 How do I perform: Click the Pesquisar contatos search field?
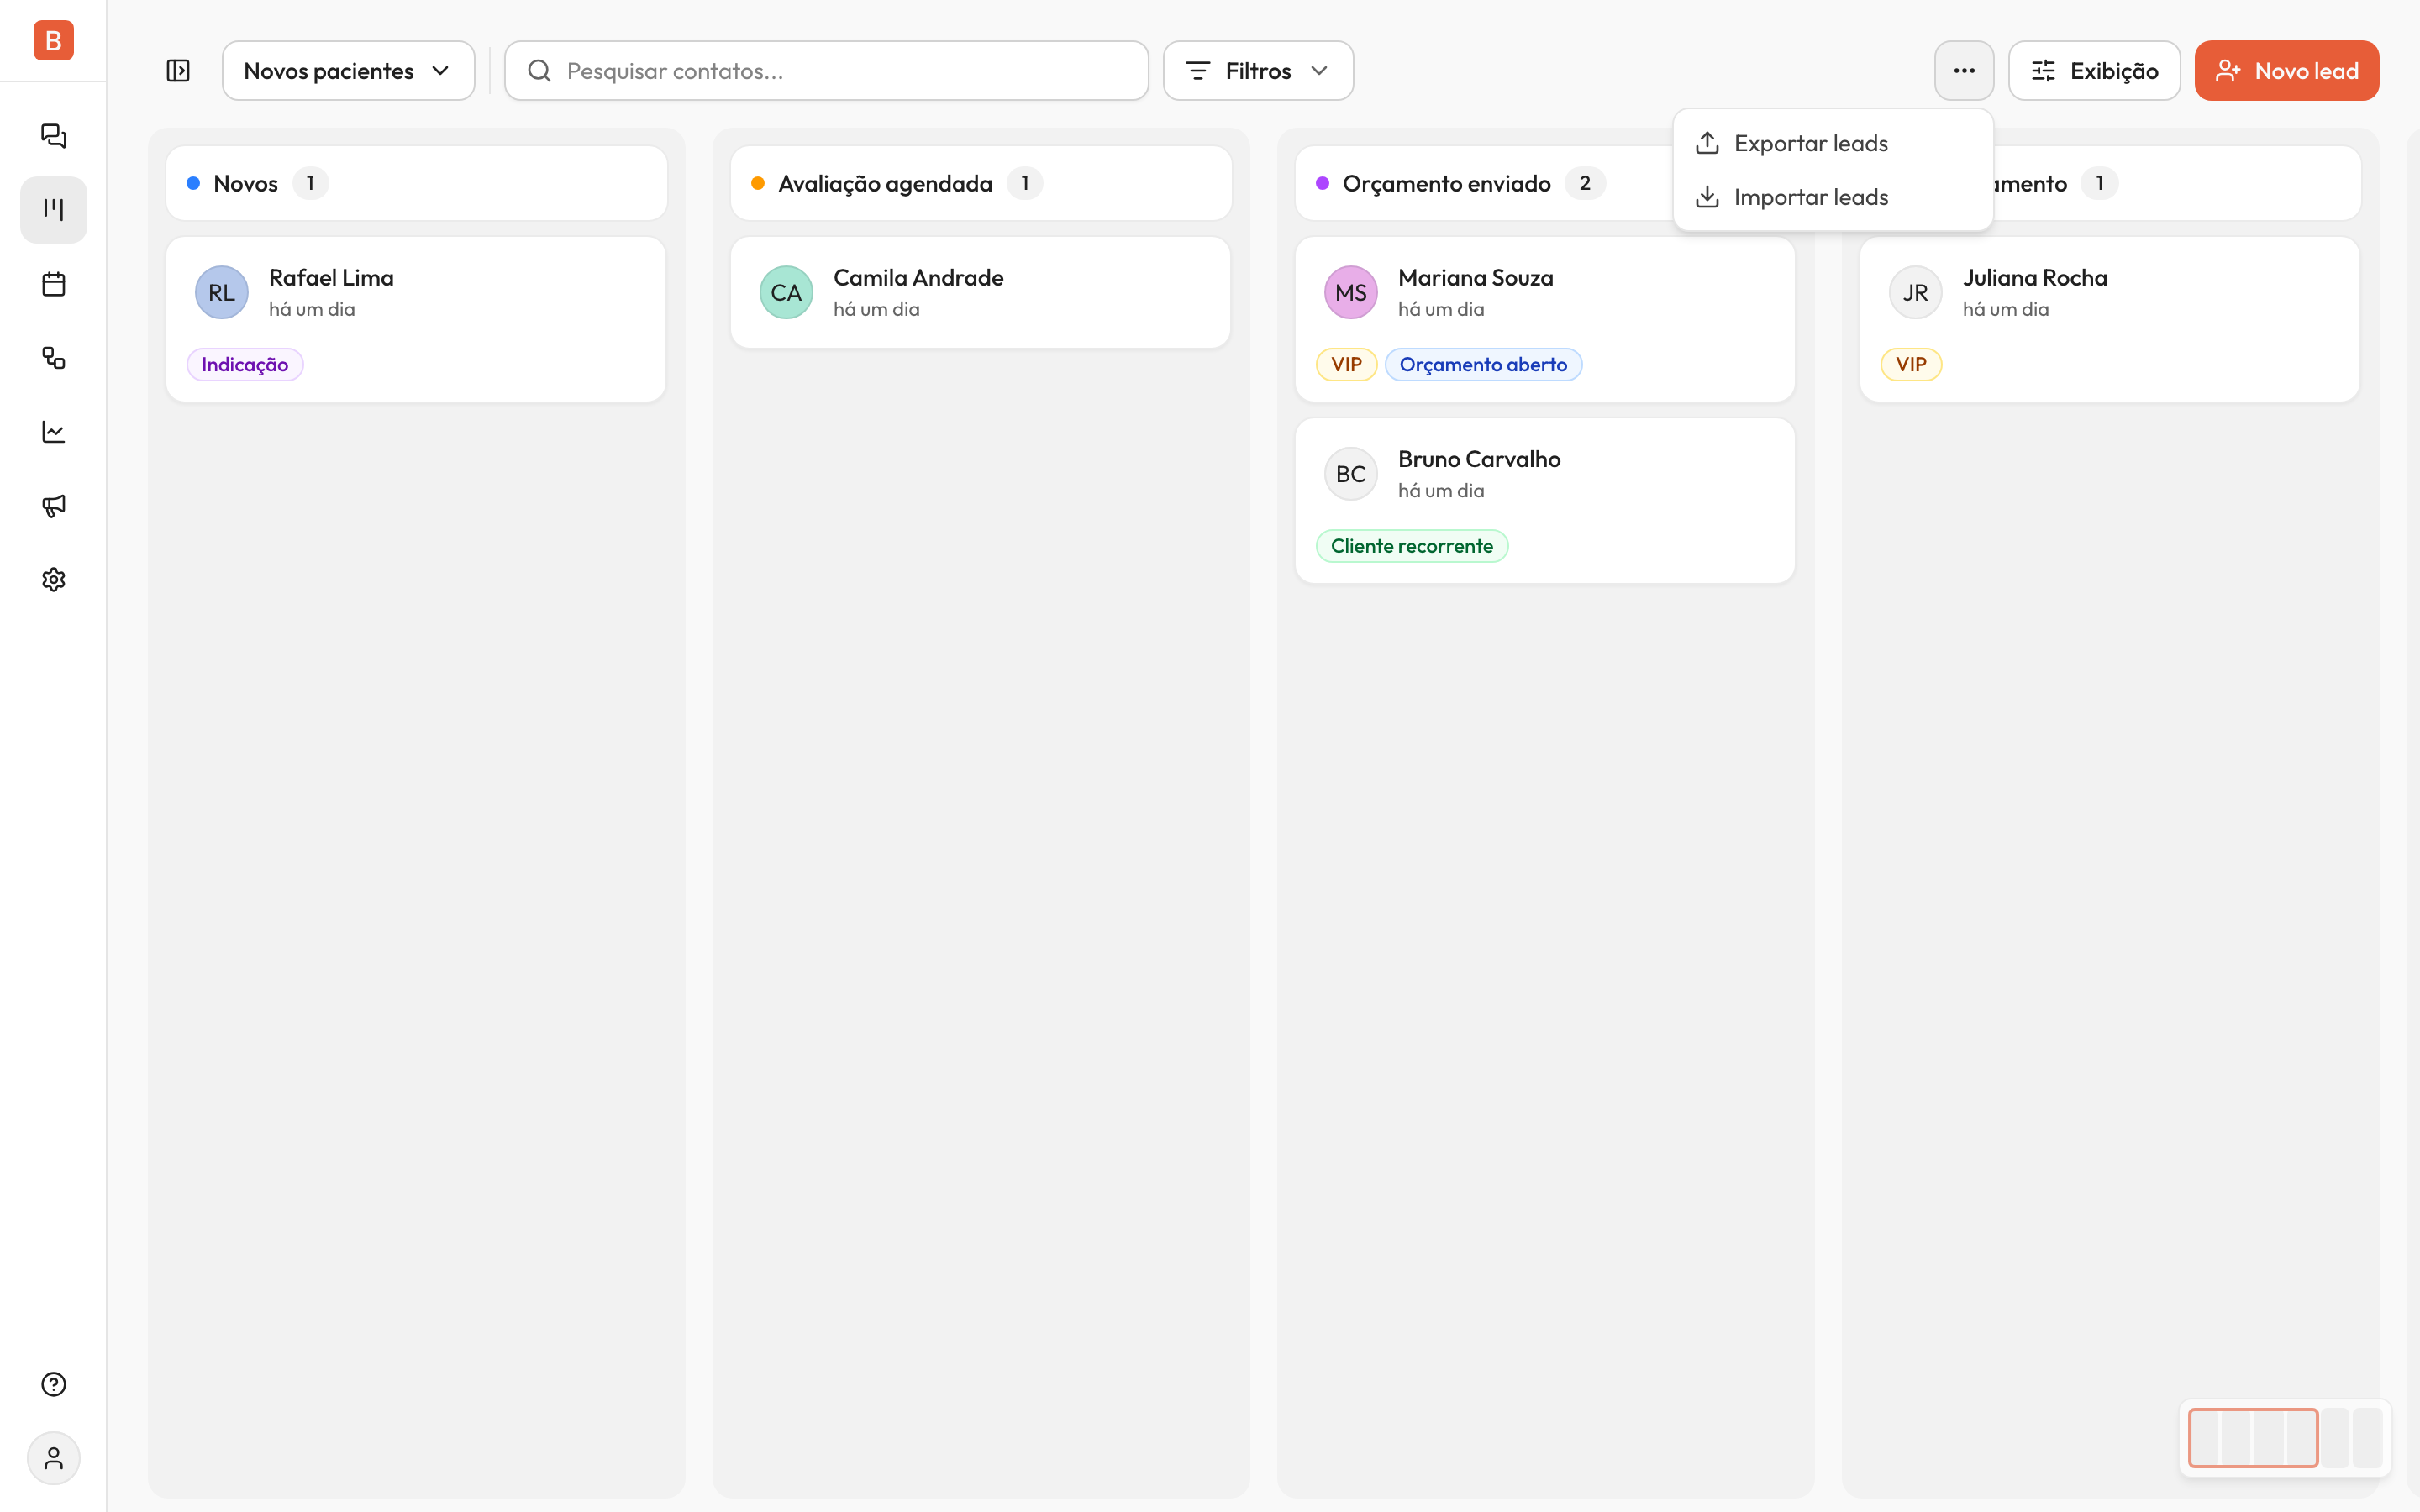coord(826,71)
